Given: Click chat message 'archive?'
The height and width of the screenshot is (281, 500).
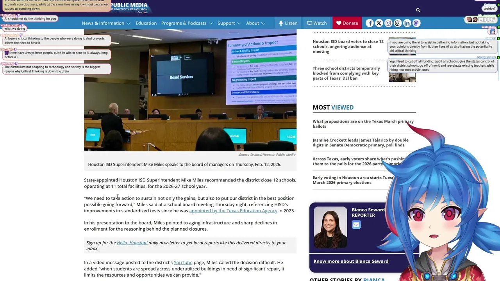Looking at the screenshot, I should 489,9.
